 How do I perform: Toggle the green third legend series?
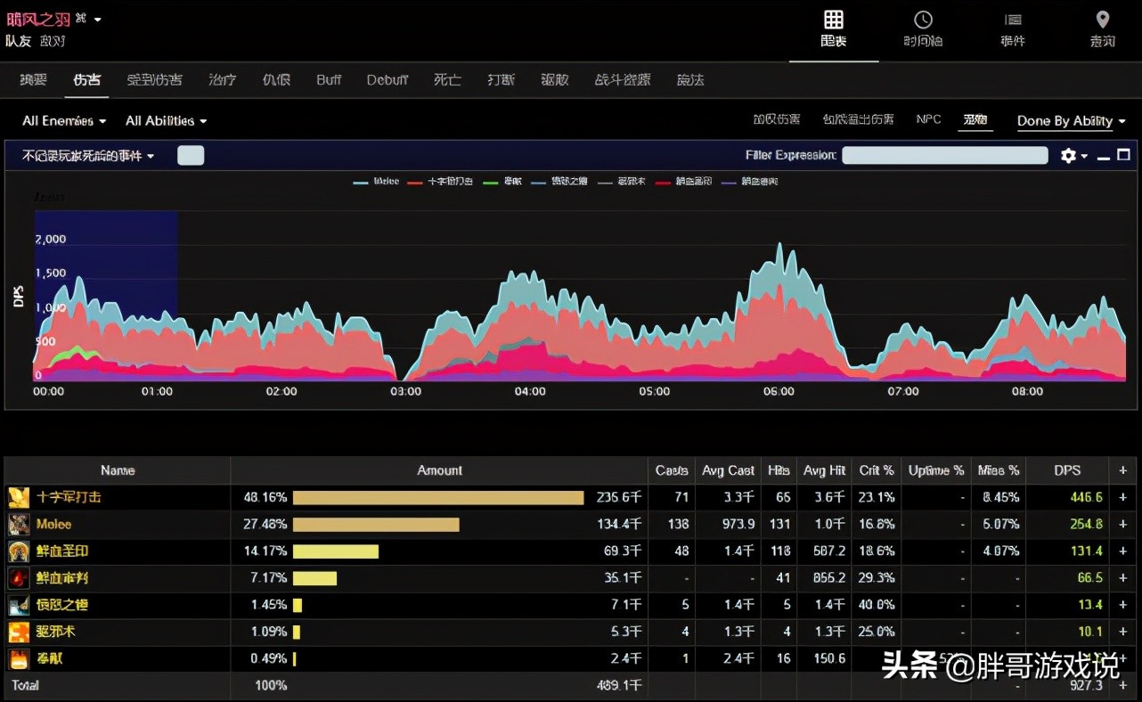click(502, 182)
